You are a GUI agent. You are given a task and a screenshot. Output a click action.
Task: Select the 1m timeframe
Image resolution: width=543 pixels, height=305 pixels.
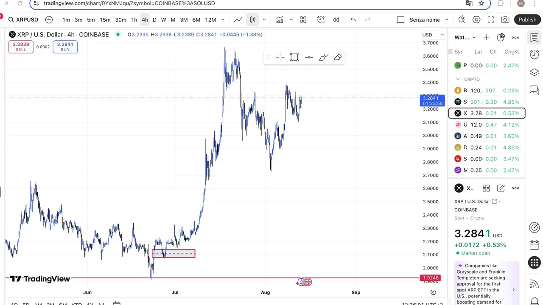pos(66,19)
